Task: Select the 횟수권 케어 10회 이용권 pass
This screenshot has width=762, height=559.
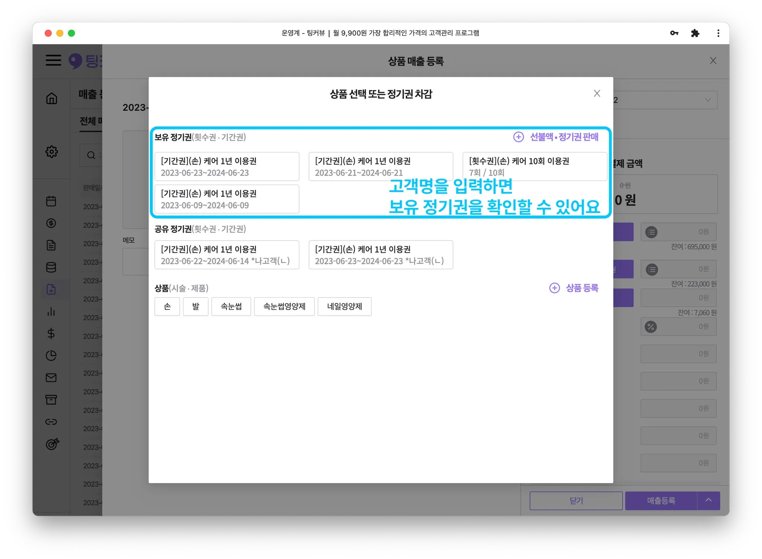Action: (534, 166)
